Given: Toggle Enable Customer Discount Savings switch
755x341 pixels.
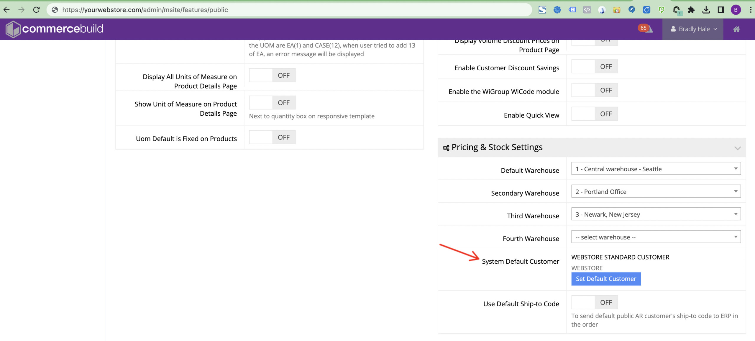Looking at the screenshot, I should tap(594, 67).
